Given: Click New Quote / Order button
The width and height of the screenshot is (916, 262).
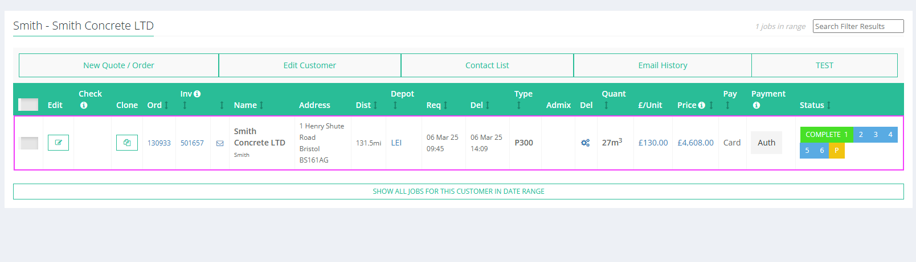Looking at the screenshot, I should pyautogui.click(x=118, y=65).
